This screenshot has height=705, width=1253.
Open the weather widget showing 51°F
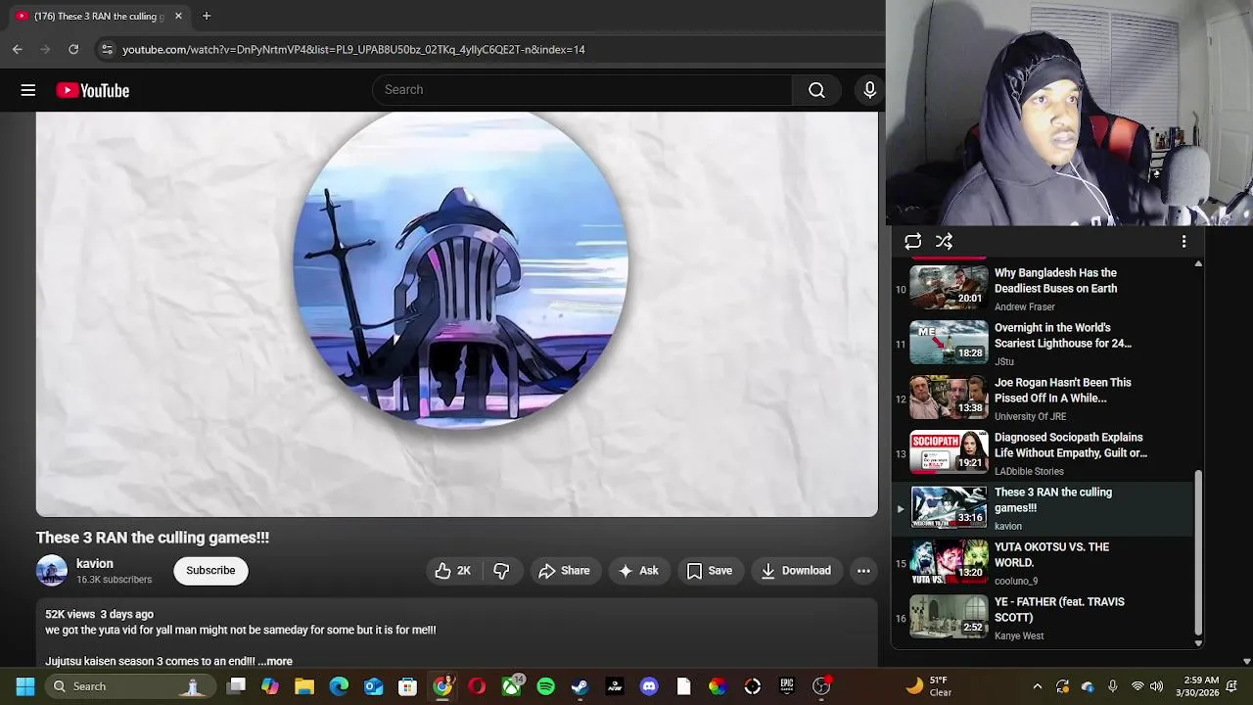(x=929, y=686)
